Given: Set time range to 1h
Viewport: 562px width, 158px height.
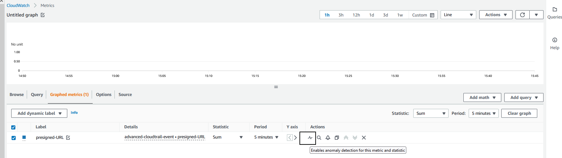Looking at the screenshot, I should coord(327,15).
